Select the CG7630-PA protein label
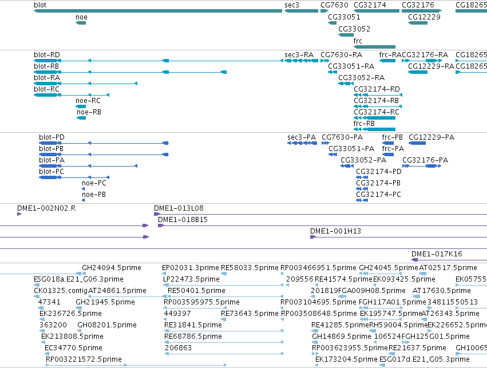Viewport: 487px width, 368px height. (342, 137)
